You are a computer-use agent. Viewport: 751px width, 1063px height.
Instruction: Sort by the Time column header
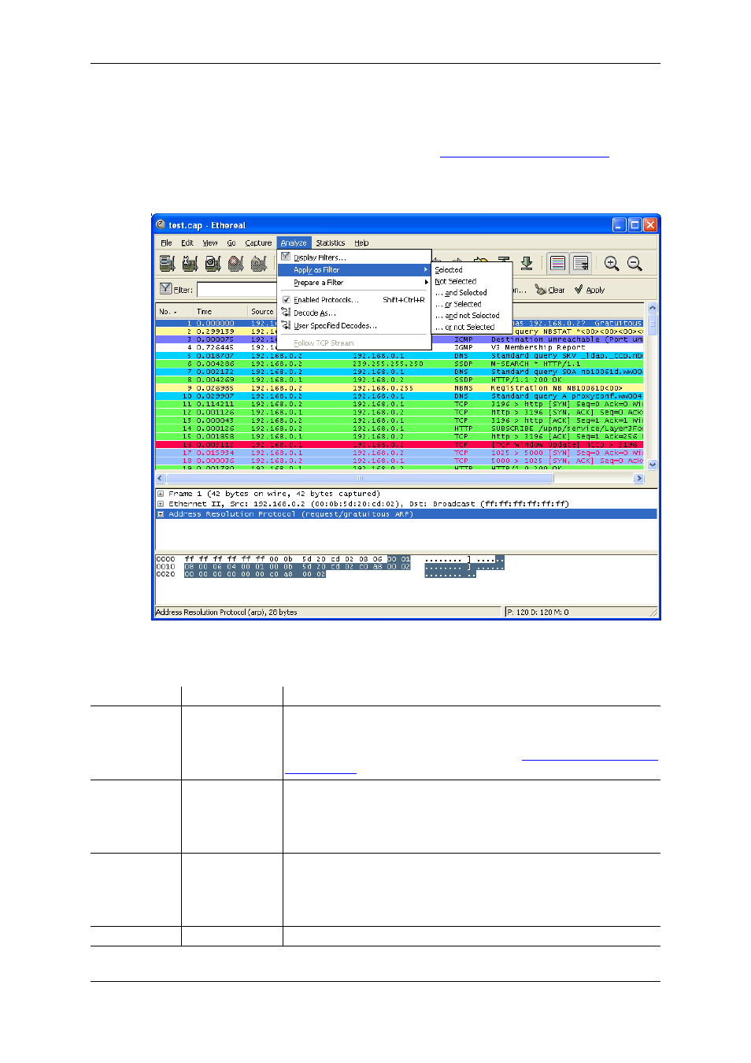(220, 311)
